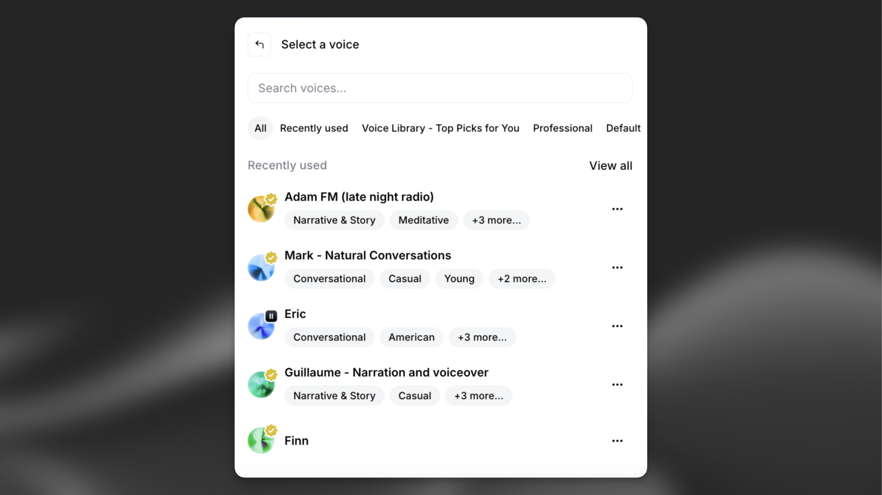Click the verified badge on Adam FM avatar
The image size is (882, 495).
tap(271, 199)
